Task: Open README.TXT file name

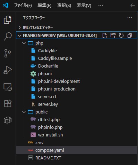Action: (48, 158)
